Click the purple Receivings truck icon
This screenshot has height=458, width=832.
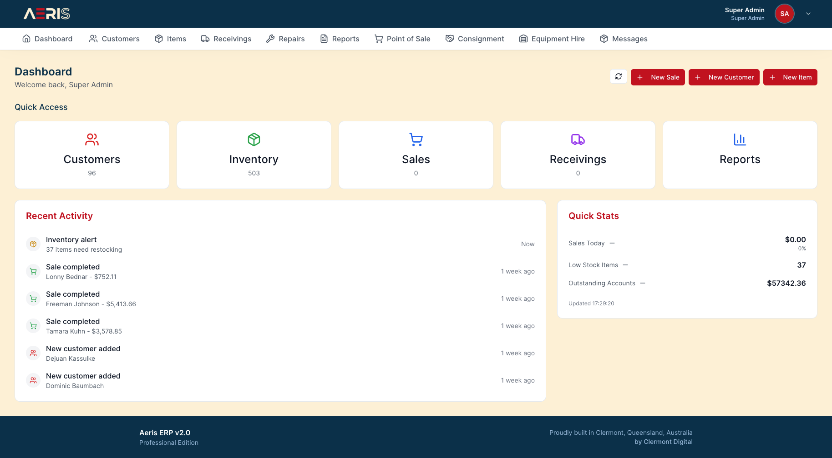(578, 139)
